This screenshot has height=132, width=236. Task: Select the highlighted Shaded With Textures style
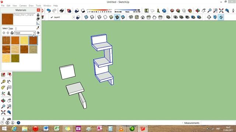[117, 17]
